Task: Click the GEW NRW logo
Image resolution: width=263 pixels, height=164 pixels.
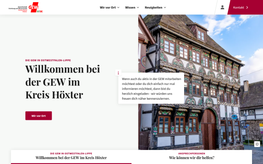Action: point(26,7)
